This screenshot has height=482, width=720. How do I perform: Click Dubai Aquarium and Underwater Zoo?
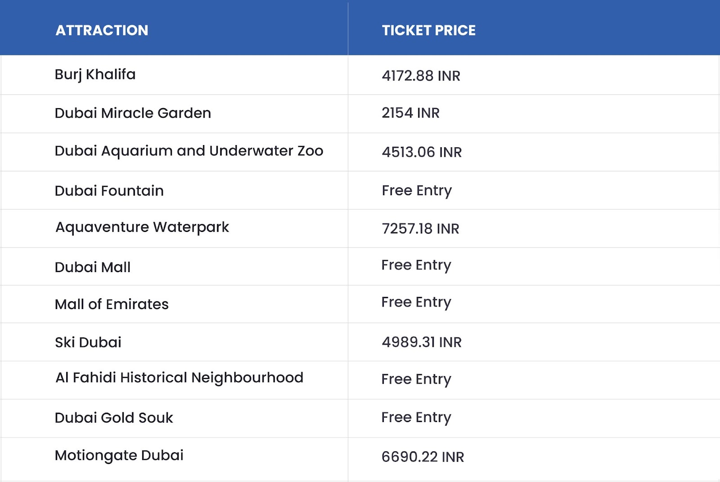tap(189, 151)
